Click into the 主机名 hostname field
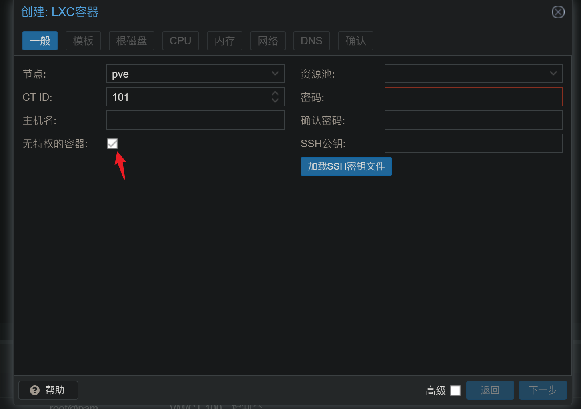 pyautogui.click(x=195, y=120)
